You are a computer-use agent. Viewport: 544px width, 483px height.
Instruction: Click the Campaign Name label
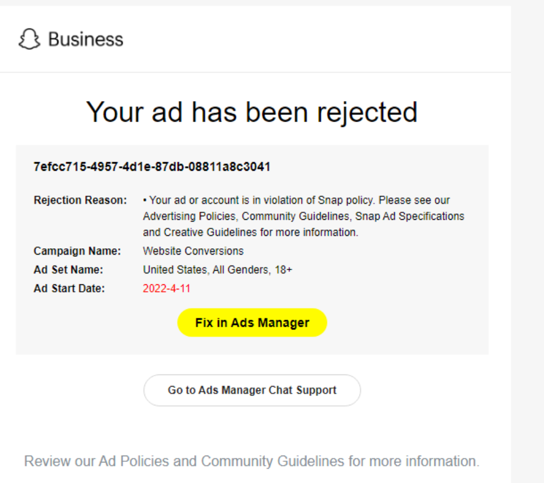click(77, 251)
